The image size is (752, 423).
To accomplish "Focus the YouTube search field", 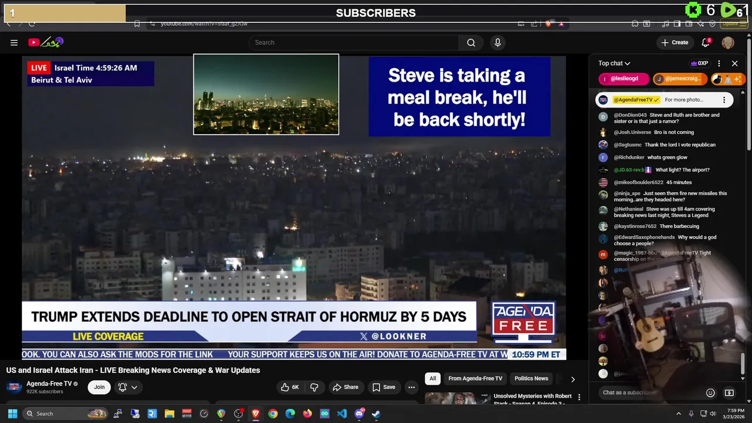I will click(354, 42).
